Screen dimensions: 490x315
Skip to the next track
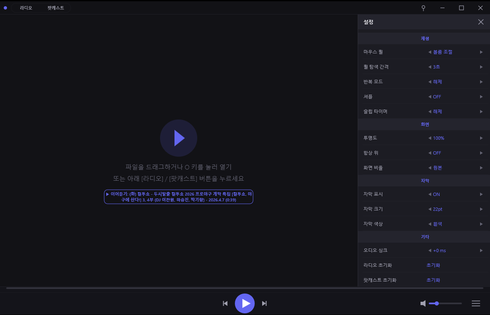pyautogui.click(x=264, y=303)
